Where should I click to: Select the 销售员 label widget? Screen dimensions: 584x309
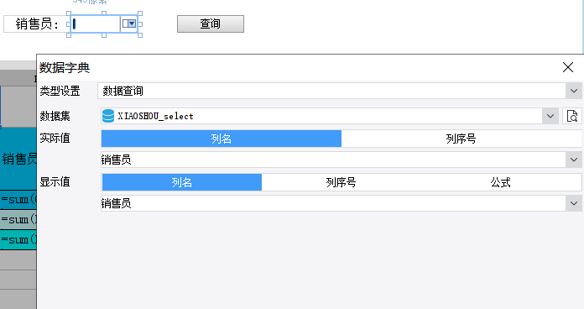36,24
